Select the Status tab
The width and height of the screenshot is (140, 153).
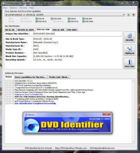[x=8, y=77]
